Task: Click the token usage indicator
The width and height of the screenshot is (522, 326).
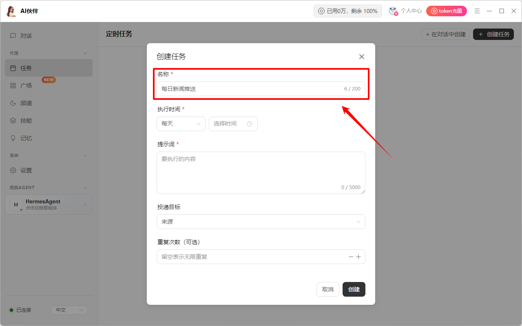Action: 348,11
